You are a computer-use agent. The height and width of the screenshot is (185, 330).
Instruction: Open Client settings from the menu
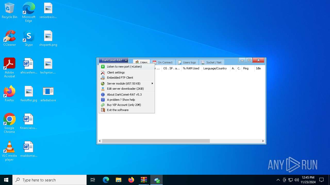(x=127, y=72)
